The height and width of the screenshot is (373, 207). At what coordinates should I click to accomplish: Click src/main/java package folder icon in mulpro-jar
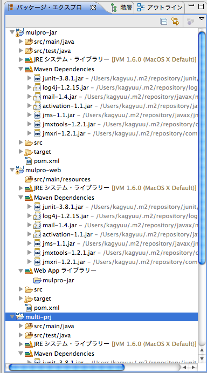tap(29, 42)
